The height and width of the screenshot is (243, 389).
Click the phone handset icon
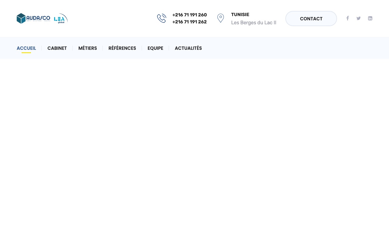point(162,18)
